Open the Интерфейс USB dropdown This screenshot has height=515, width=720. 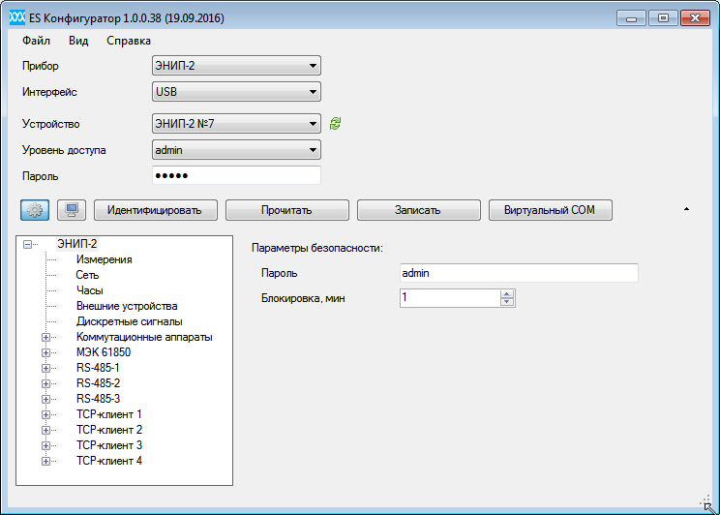[x=236, y=91]
